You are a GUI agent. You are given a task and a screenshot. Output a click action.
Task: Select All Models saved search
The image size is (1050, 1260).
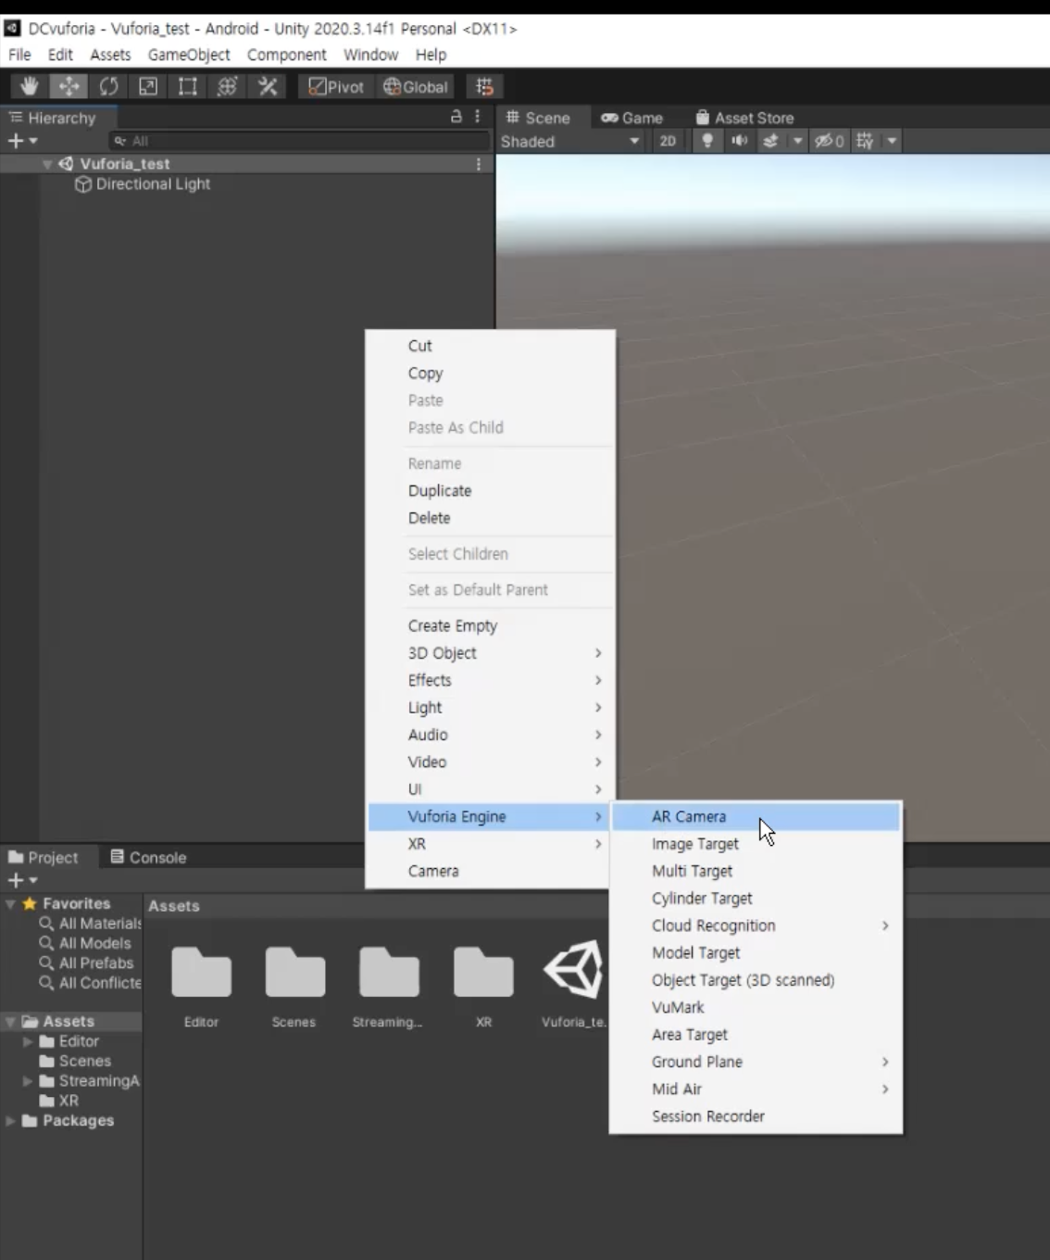click(85, 943)
